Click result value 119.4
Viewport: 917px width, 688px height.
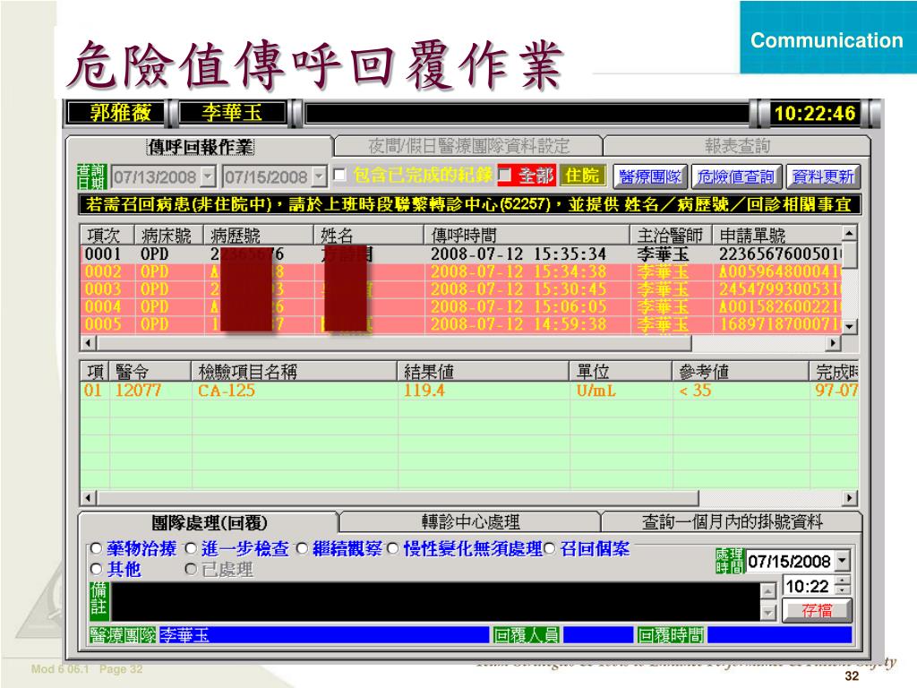pyautogui.click(x=424, y=391)
